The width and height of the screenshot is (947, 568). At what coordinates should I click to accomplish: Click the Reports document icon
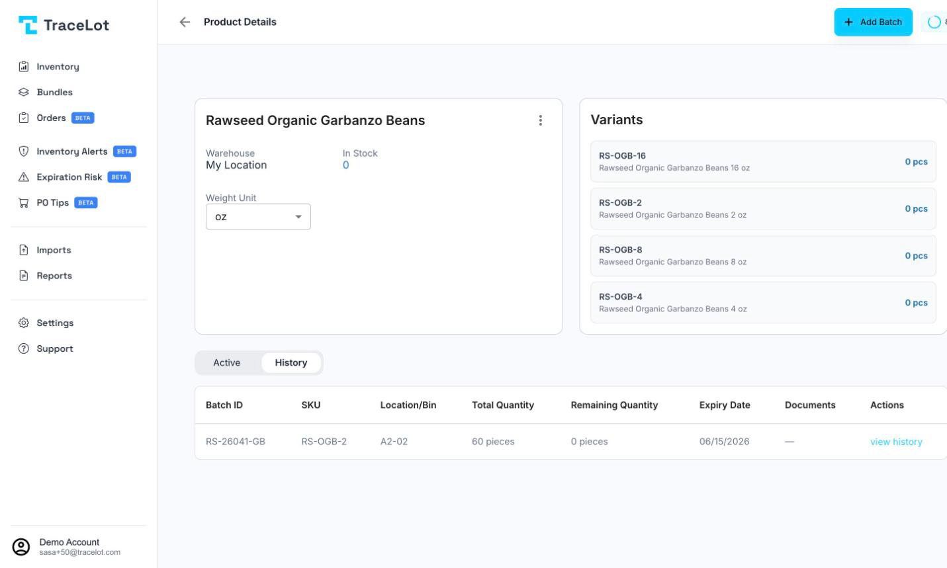24,276
